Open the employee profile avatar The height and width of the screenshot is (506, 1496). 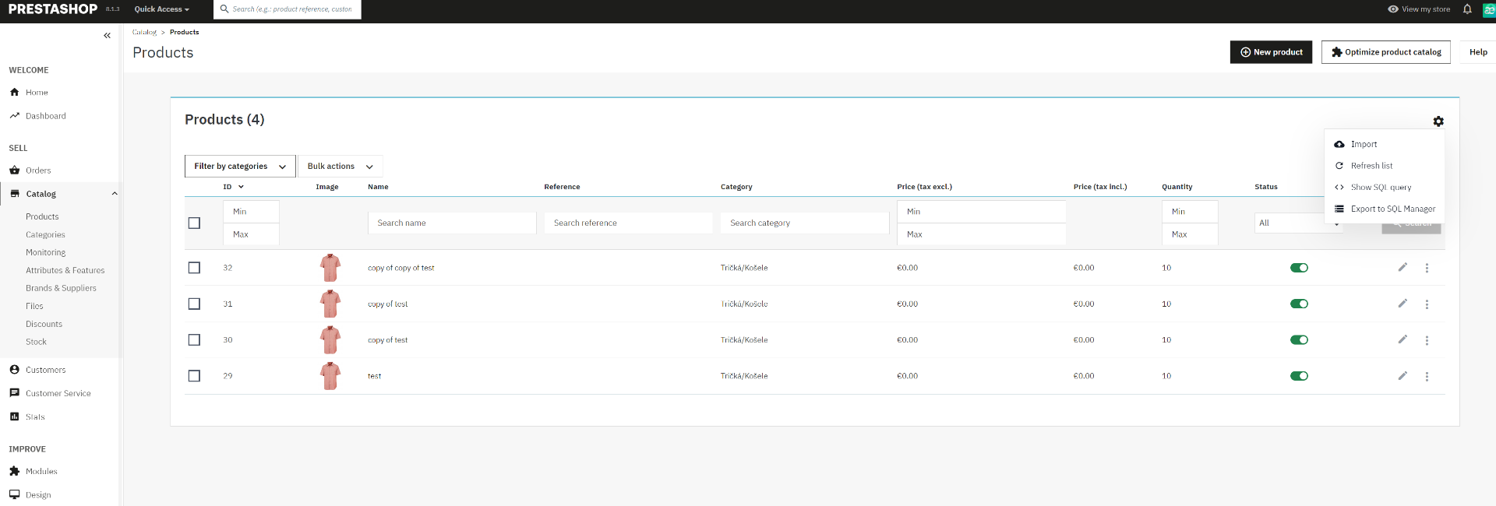point(1489,9)
